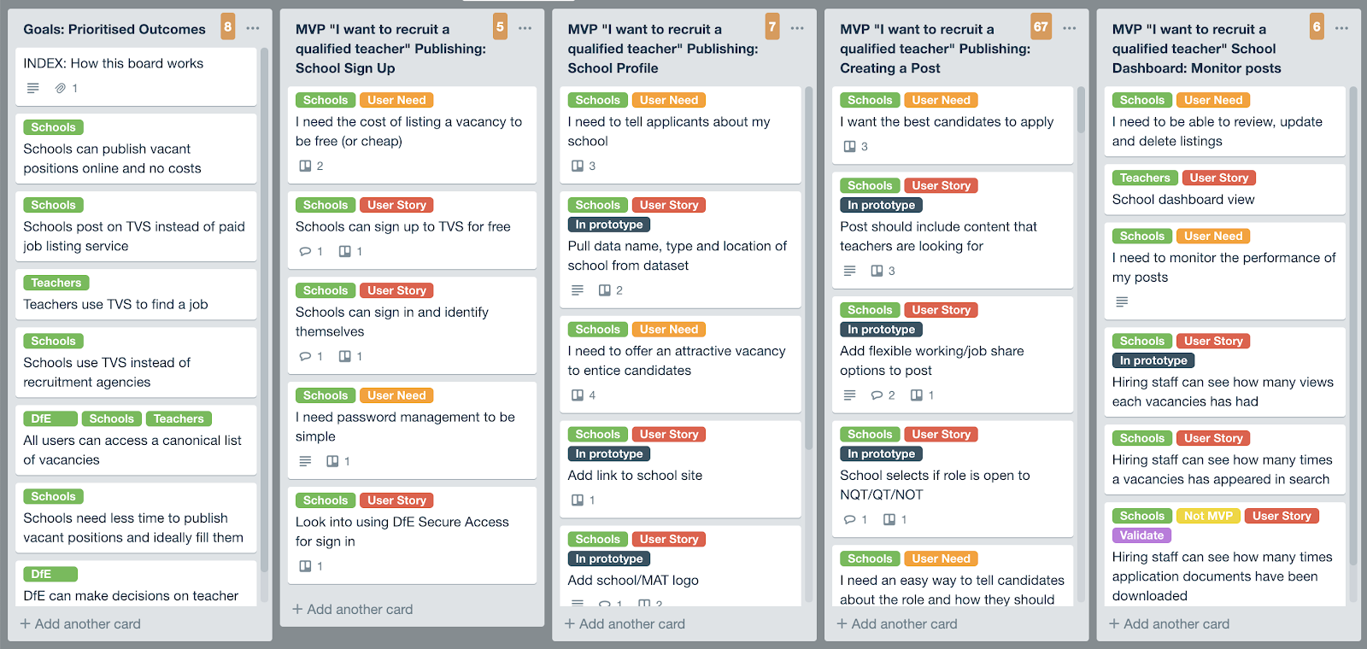Open three-dot menu on School Dashboard list
1367x649 pixels.
coord(1341,28)
